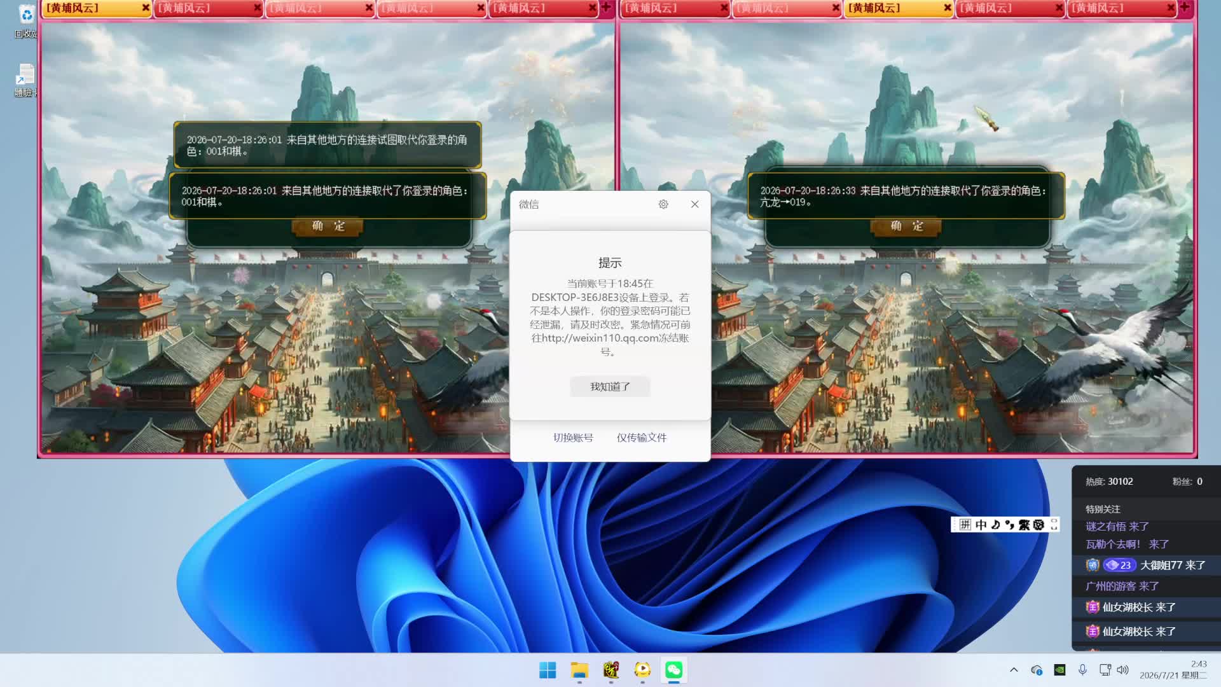Open the Recycle Bin desktop icon
The image size is (1221, 687).
[x=26, y=22]
